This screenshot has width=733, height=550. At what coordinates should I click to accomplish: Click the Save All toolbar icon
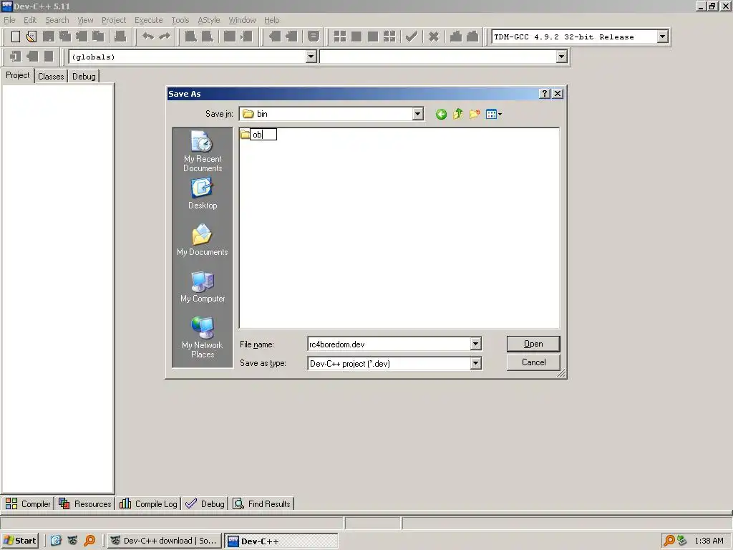[65, 37]
